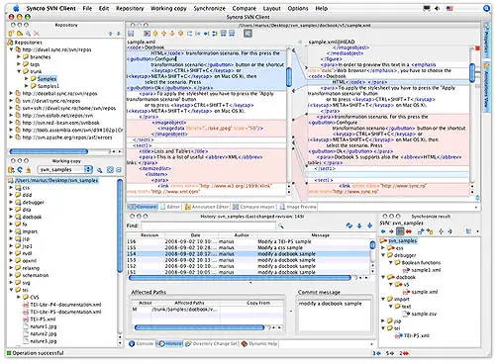This screenshot has height=364, width=495.
Task: Click the History table horizontal scrollbar
Action: click(240, 278)
